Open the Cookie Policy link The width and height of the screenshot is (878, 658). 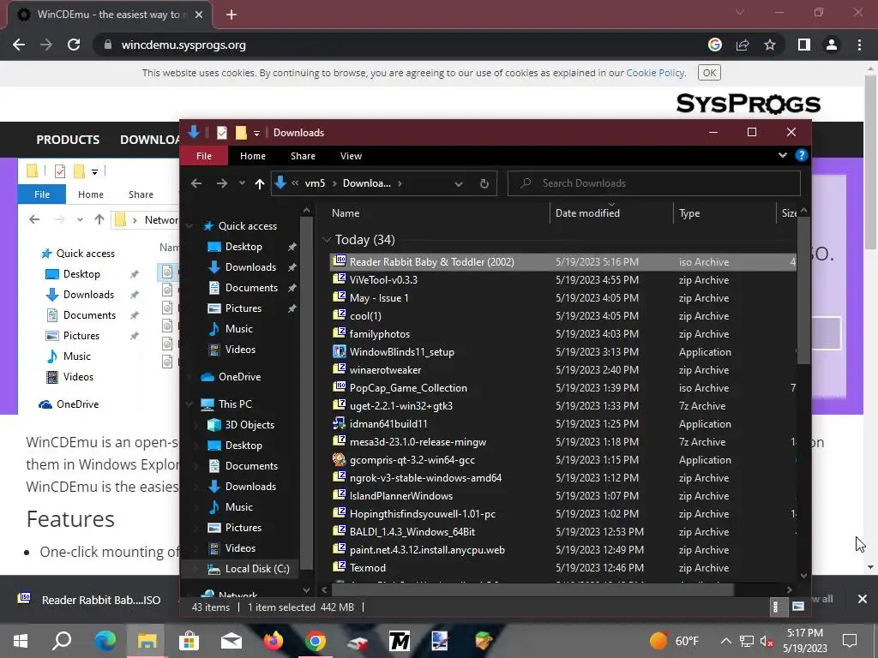[x=655, y=73]
